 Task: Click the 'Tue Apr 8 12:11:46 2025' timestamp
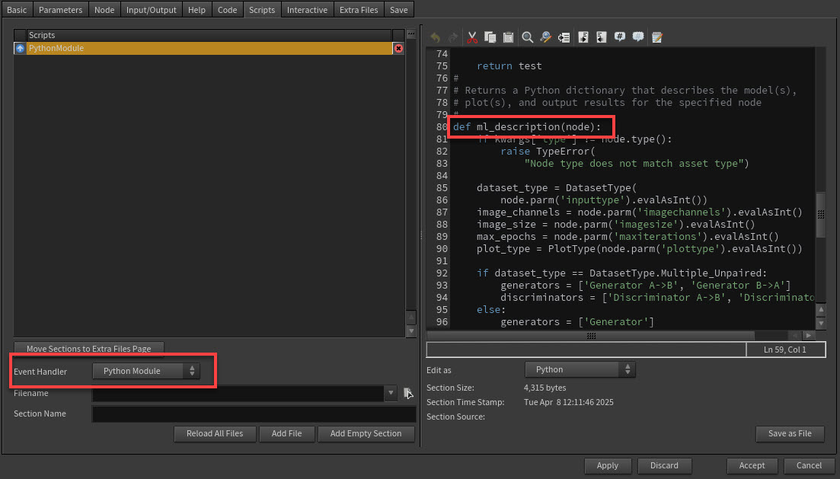point(568,402)
